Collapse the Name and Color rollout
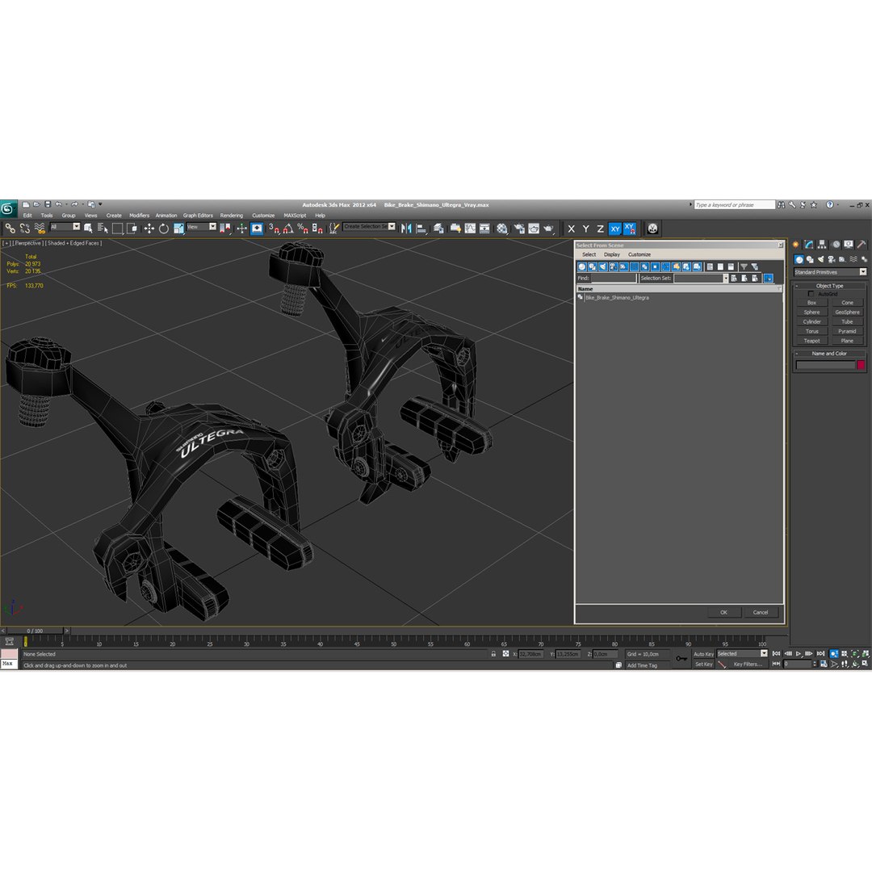 tap(829, 354)
